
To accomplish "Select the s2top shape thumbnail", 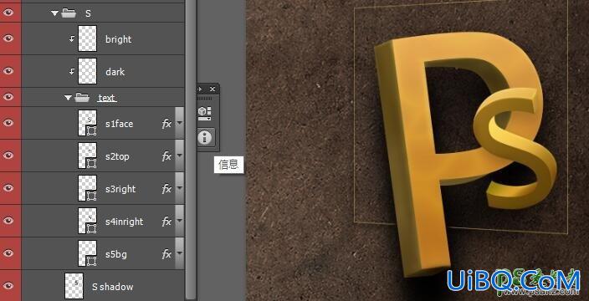I will (x=88, y=156).
